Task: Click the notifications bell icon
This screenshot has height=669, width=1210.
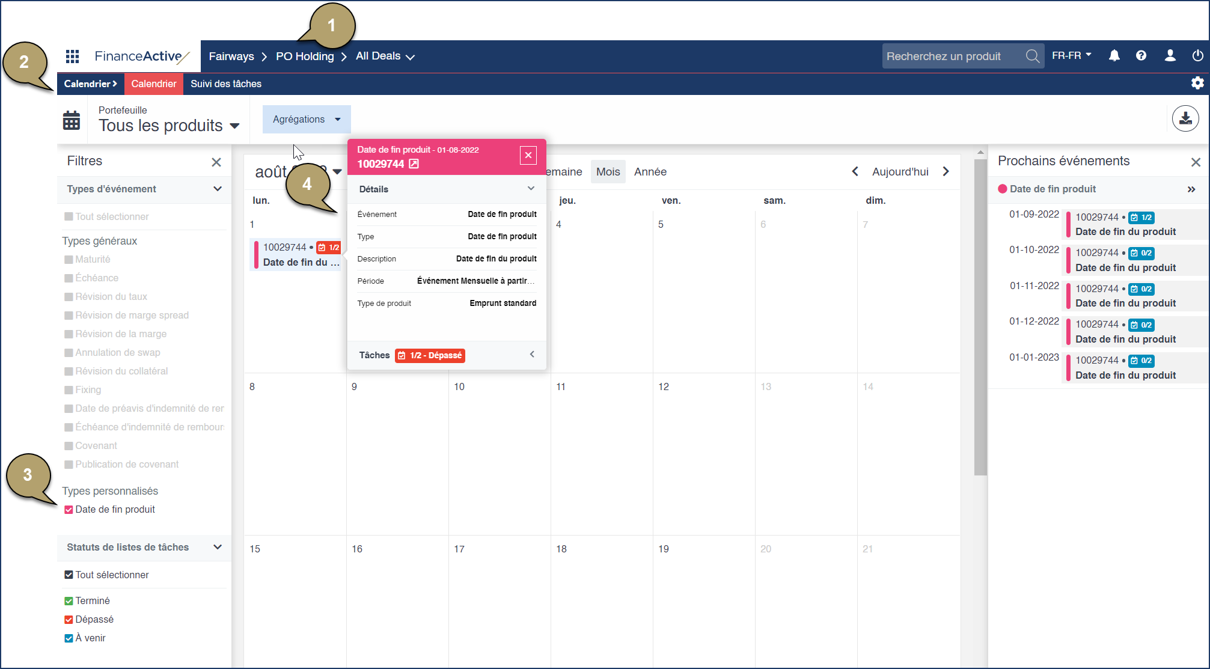Action: (1114, 55)
